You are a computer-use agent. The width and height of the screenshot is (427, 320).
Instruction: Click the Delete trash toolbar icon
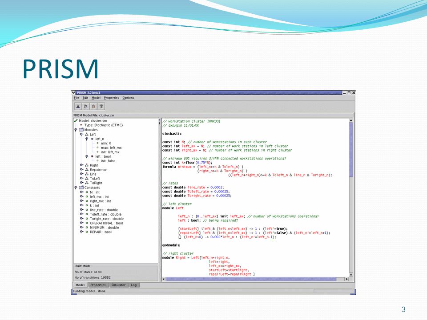pos(101,106)
